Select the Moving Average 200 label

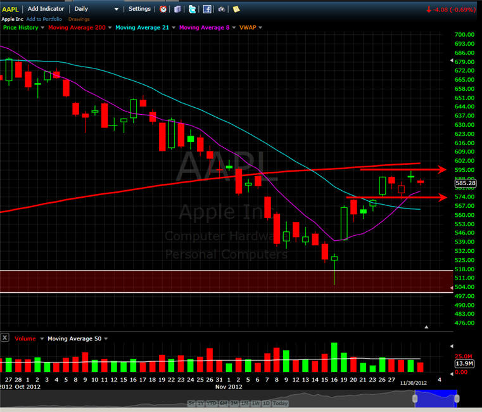click(x=77, y=27)
